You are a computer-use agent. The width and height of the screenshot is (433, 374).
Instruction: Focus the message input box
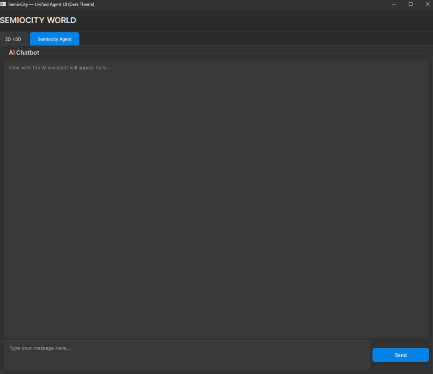point(186,355)
